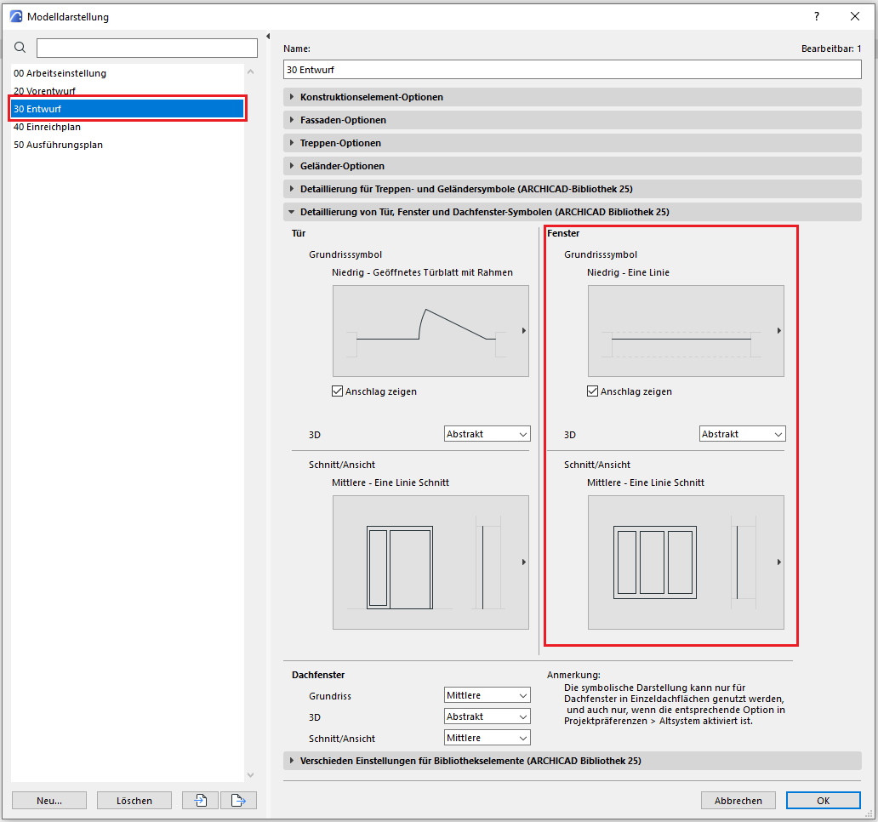Click the search magnifier icon
878x822 pixels.
(20, 48)
